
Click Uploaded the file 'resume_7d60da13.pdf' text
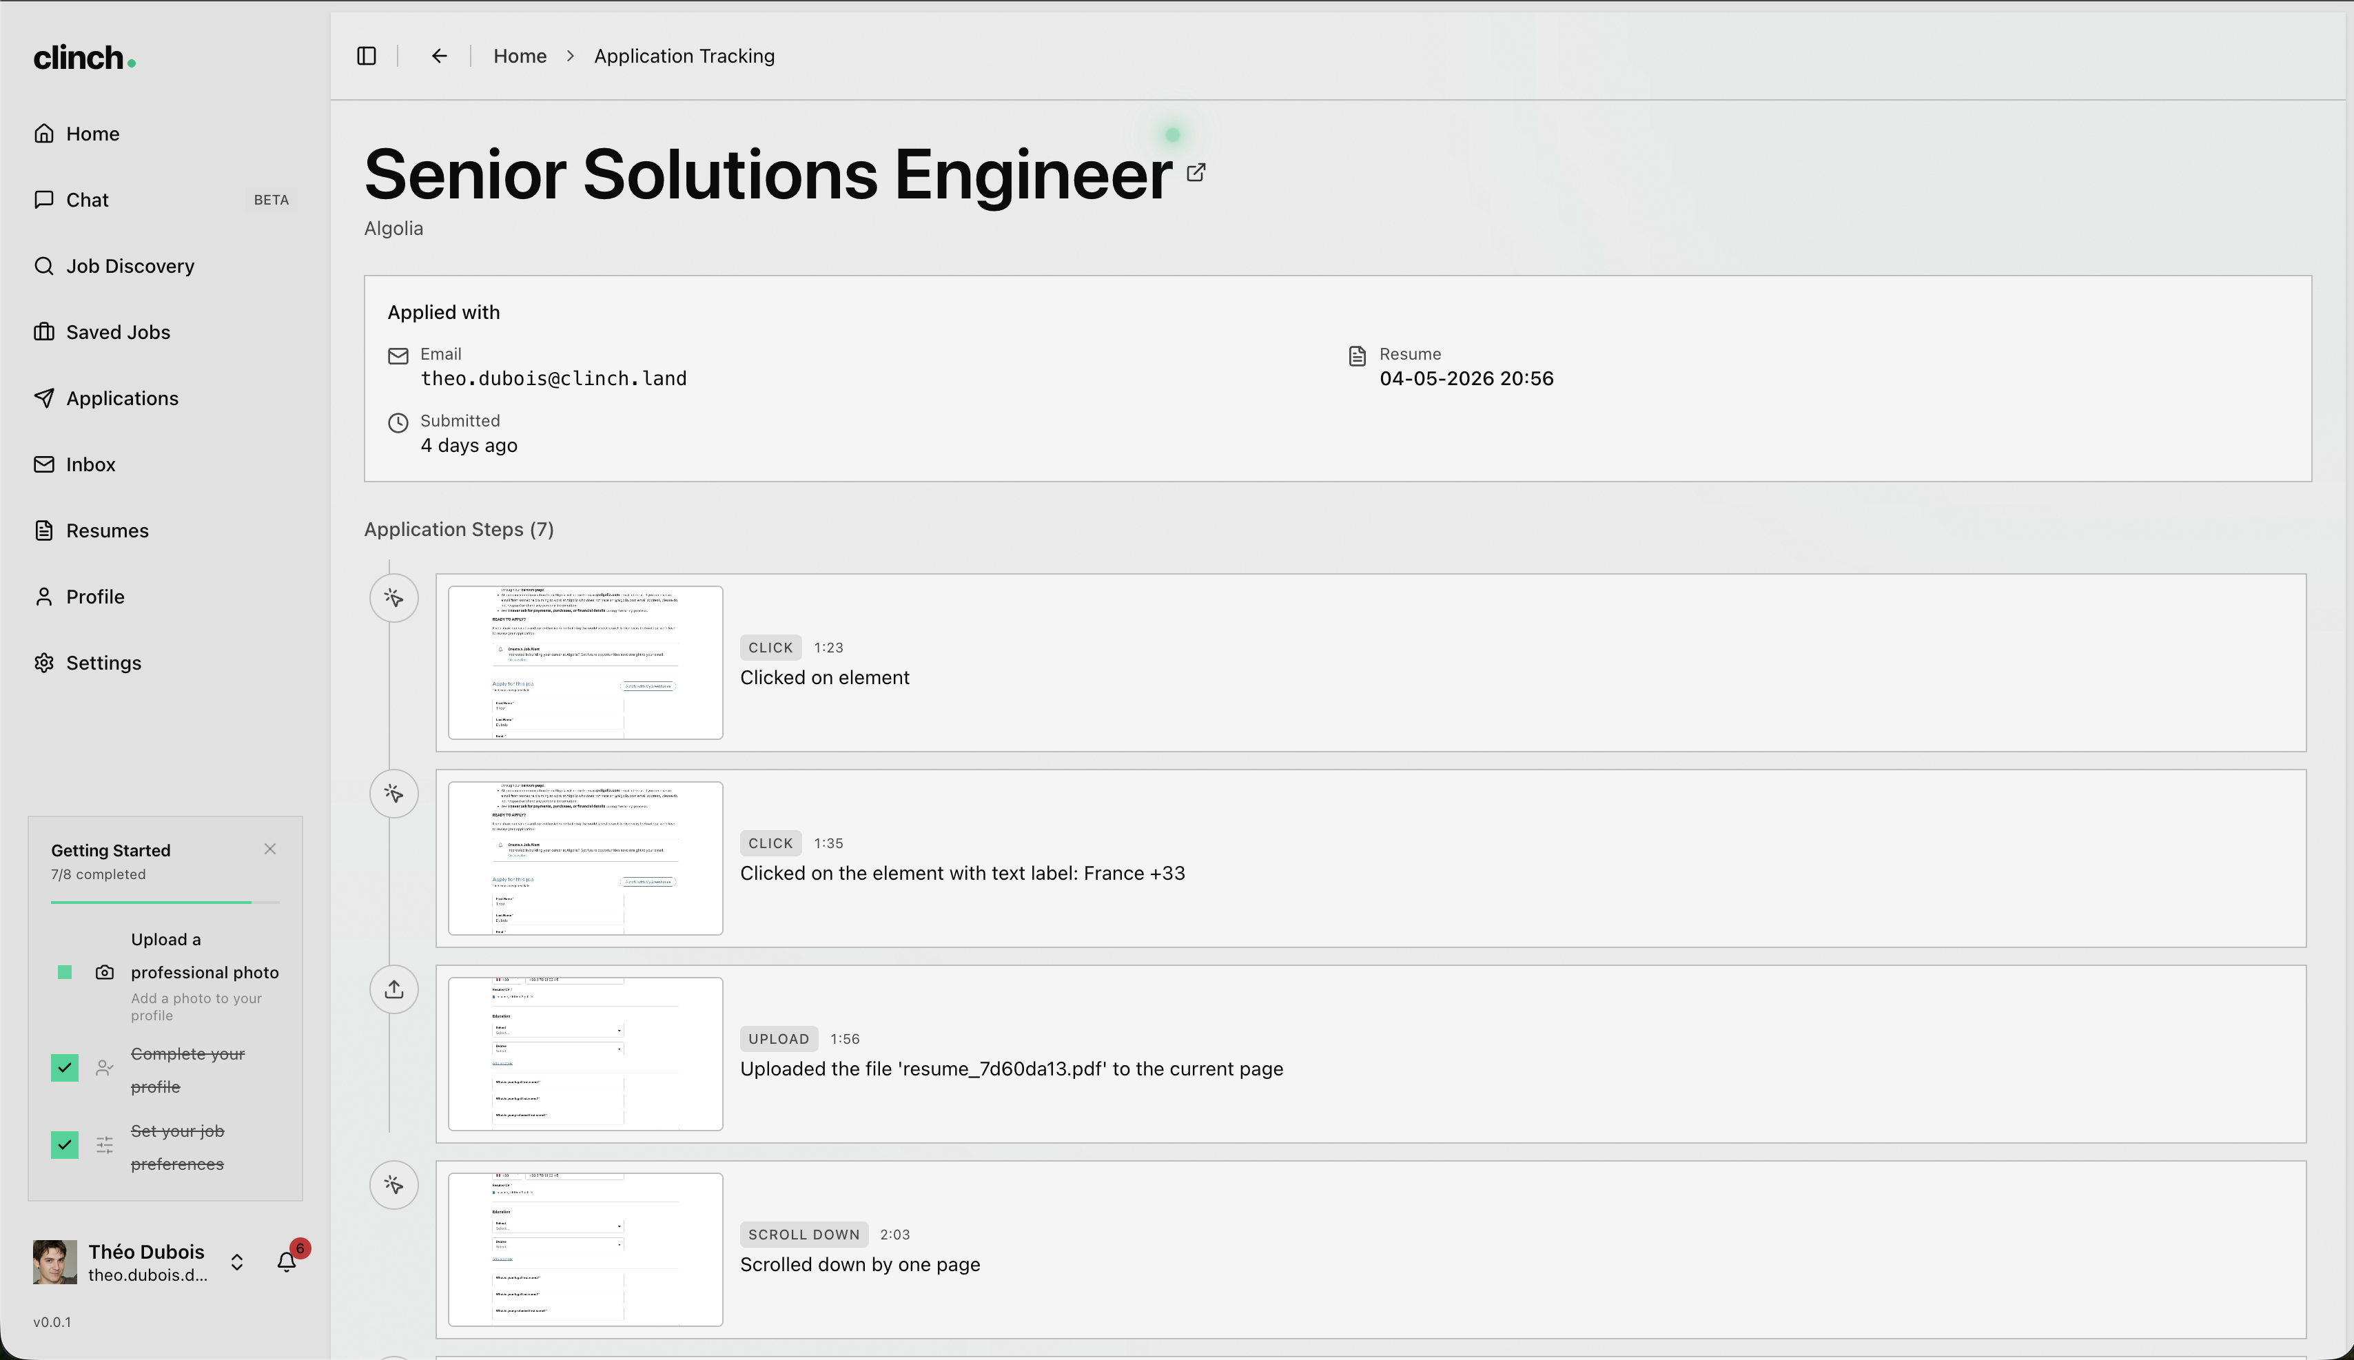1012,1069
